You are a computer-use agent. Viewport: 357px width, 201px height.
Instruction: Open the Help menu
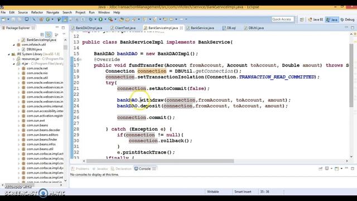coord(117,12)
